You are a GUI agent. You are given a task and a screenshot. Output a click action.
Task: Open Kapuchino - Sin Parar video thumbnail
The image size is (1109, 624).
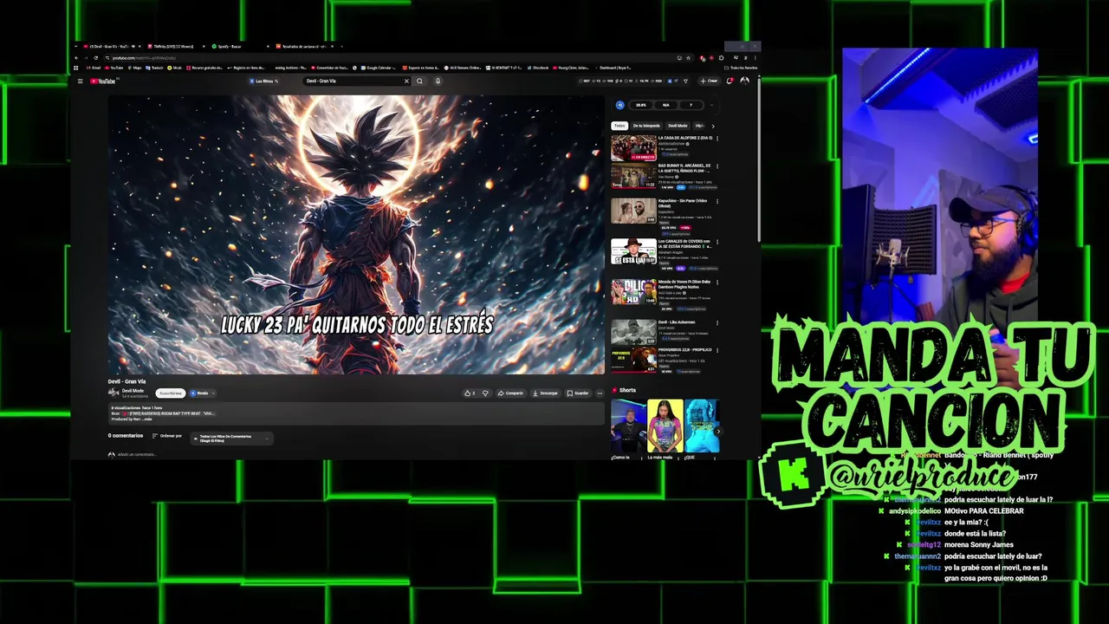tap(633, 211)
